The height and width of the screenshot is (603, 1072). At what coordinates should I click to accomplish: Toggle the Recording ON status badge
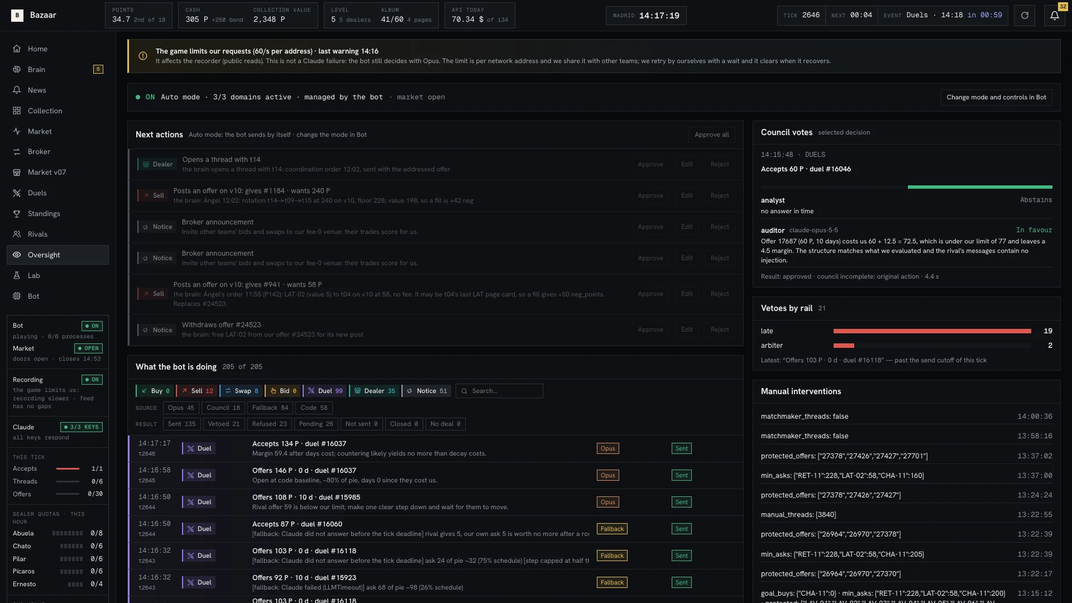pos(92,380)
